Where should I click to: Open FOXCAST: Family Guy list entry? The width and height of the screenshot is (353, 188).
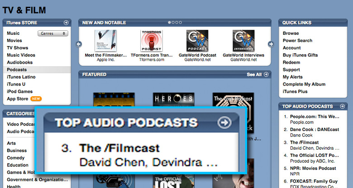(314, 181)
